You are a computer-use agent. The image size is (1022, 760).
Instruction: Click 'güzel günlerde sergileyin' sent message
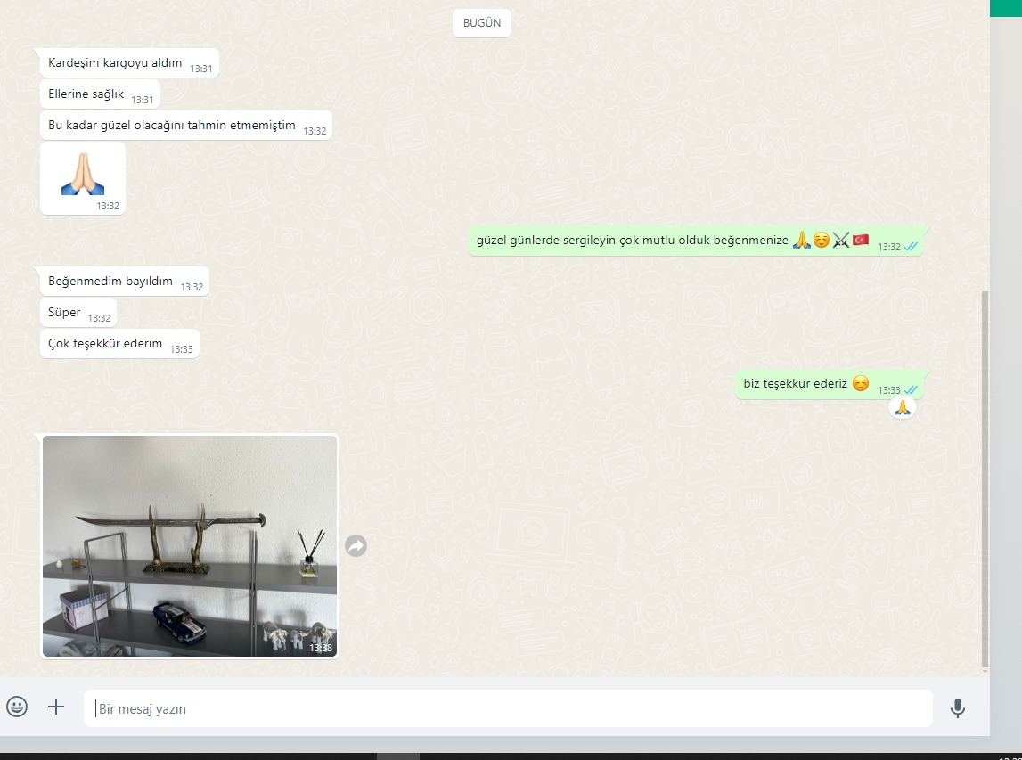(x=633, y=241)
